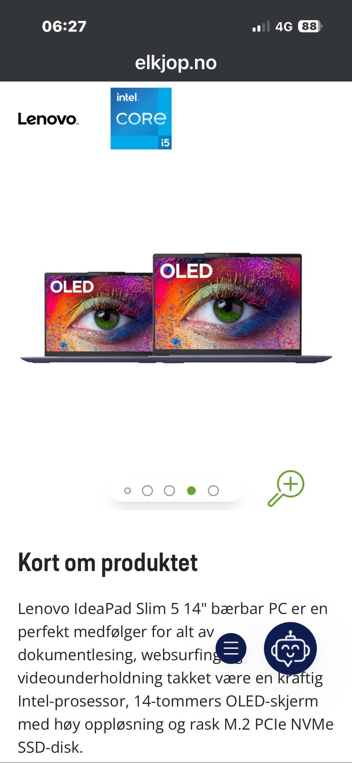Image resolution: width=352 pixels, height=763 pixels.
Task: Tap the smaller left OLED laptop image
Action: (88, 317)
